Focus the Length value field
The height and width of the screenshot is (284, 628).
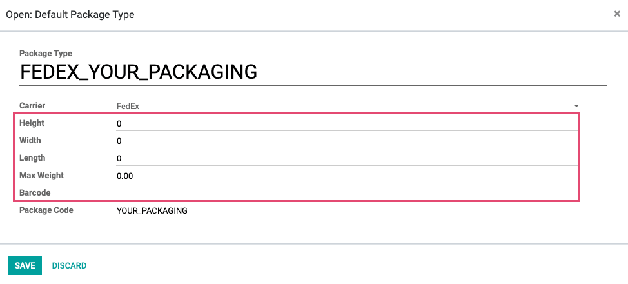point(347,159)
